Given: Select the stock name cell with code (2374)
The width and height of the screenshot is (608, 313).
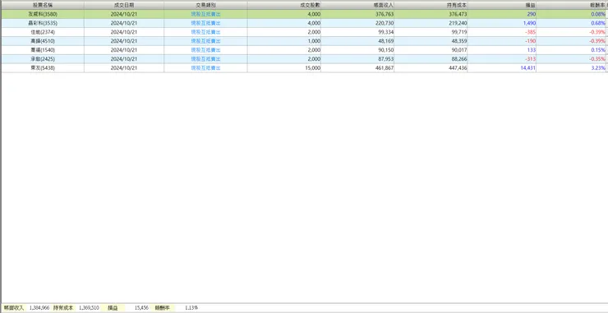Looking at the screenshot, I should pyautogui.click(x=43, y=32).
